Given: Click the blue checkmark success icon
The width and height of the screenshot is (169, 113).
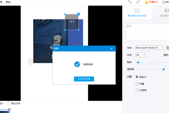Looking at the screenshot, I should [77, 64].
